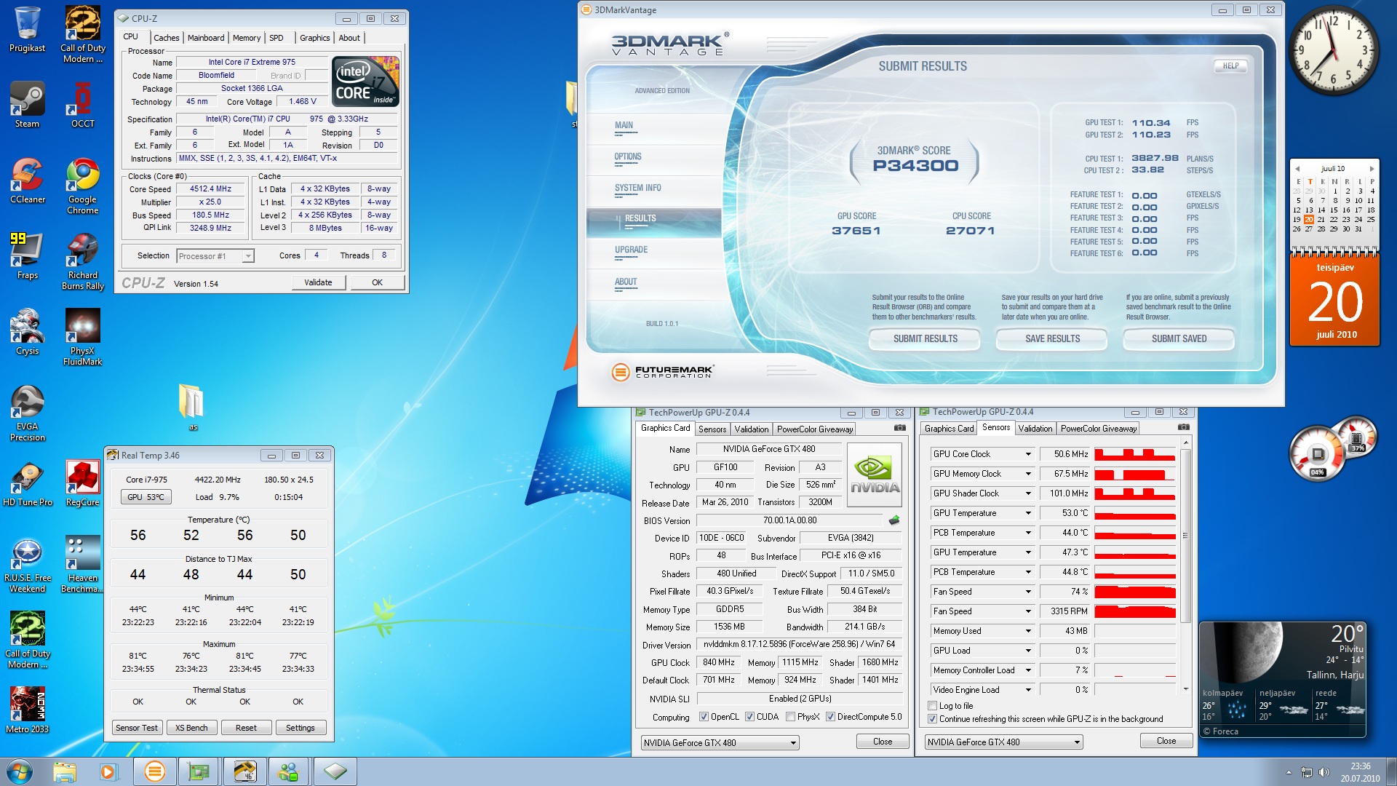The height and width of the screenshot is (786, 1397).
Task: Click the CPU-Z Validate button
Action: [x=318, y=282]
